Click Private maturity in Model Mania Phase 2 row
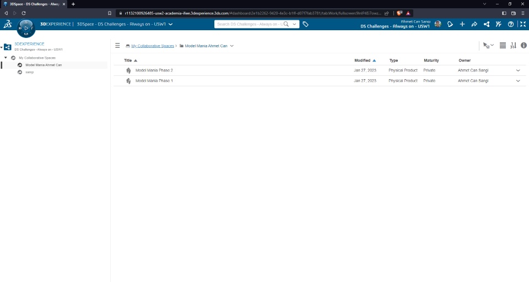The image size is (529, 282). click(429, 70)
